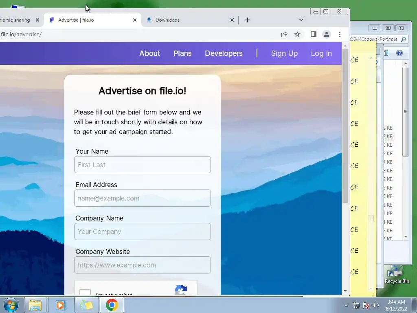Close the Downloads tab
This screenshot has height=313, width=417.
click(232, 20)
